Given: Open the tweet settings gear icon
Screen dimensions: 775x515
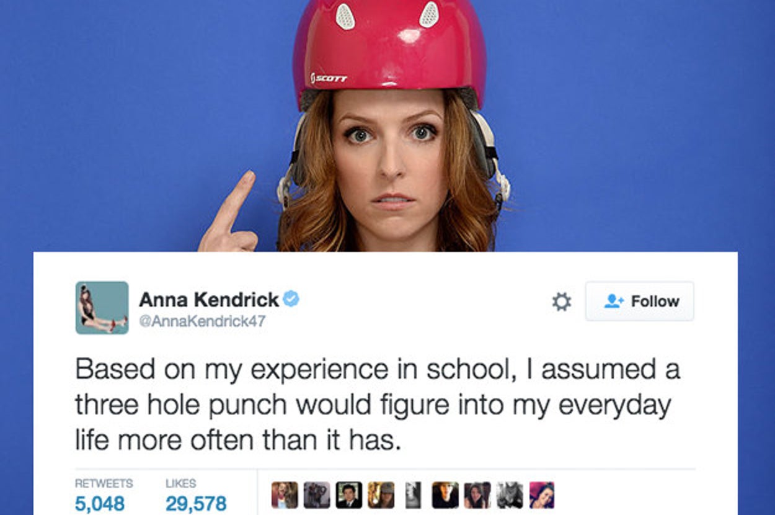Looking at the screenshot, I should tap(561, 302).
